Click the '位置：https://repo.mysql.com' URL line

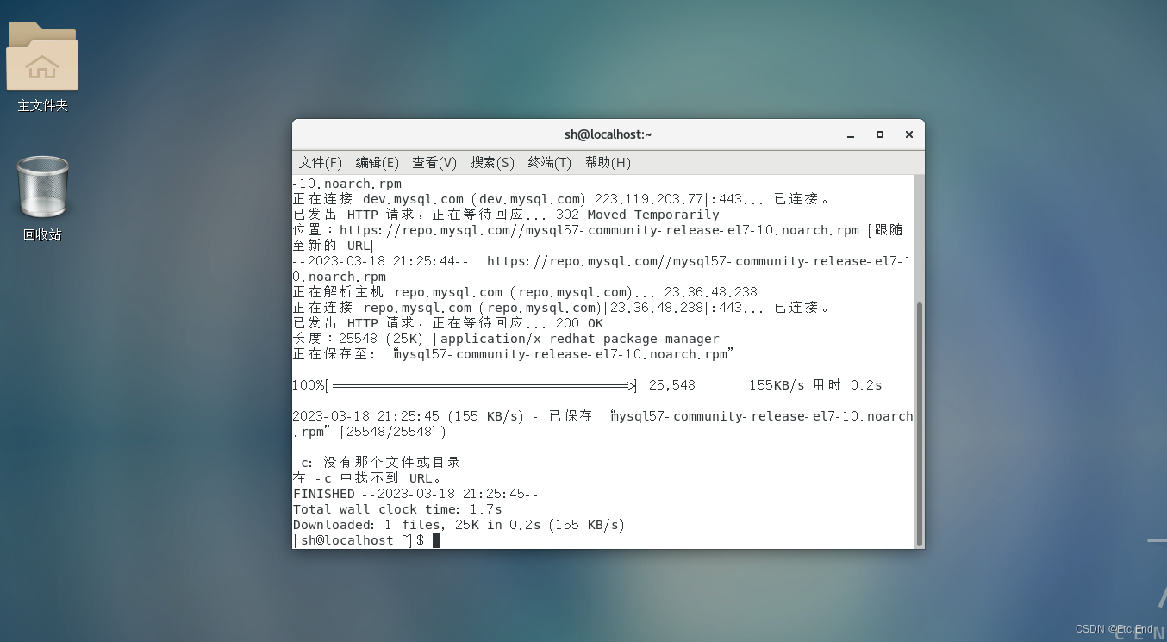[x=598, y=238]
